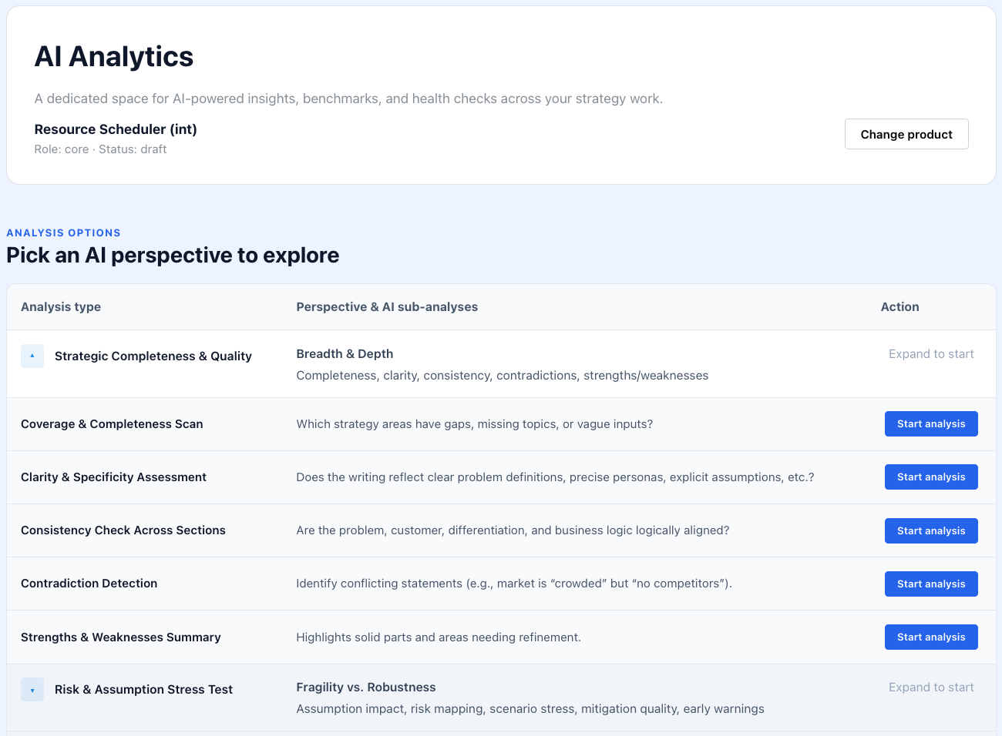Image resolution: width=1002 pixels, height=736 pixels.
Task: Click the downward chevron icon beside Risk & Assumption
Action: point(32,689)
